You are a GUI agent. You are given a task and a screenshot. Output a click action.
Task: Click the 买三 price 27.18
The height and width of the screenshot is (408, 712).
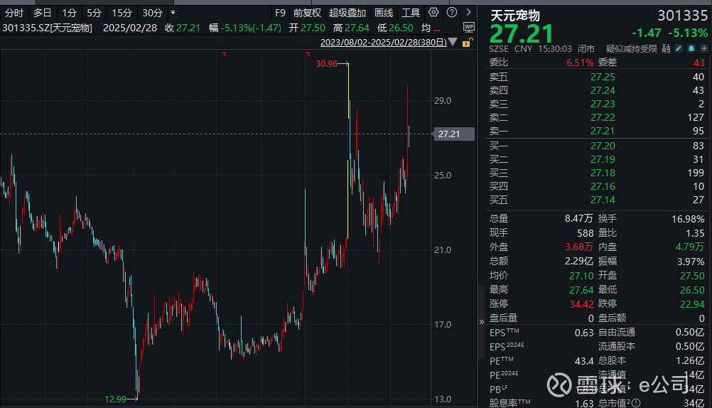coord(603,173)
